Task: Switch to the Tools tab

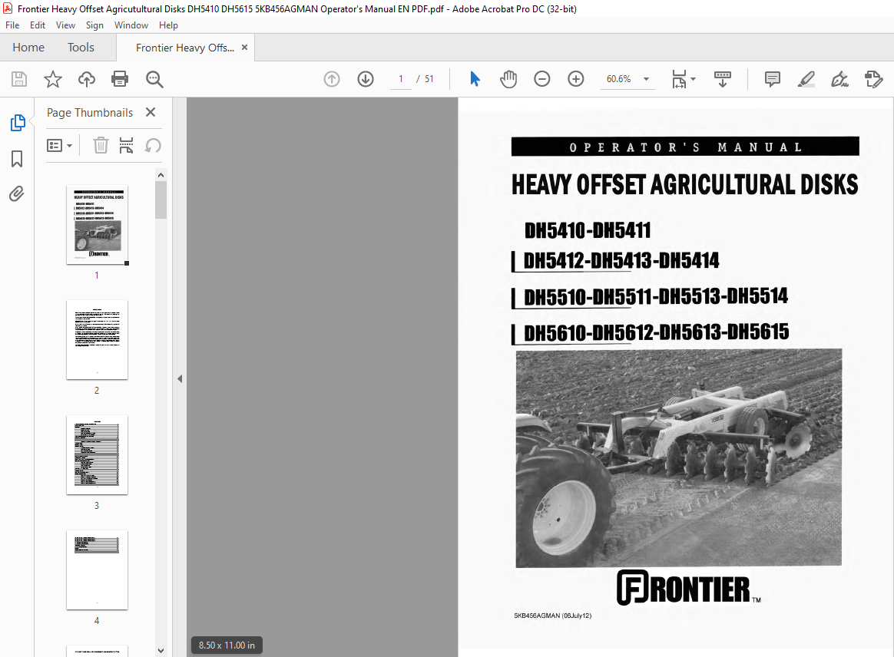Action: click(x=81, y=48)
